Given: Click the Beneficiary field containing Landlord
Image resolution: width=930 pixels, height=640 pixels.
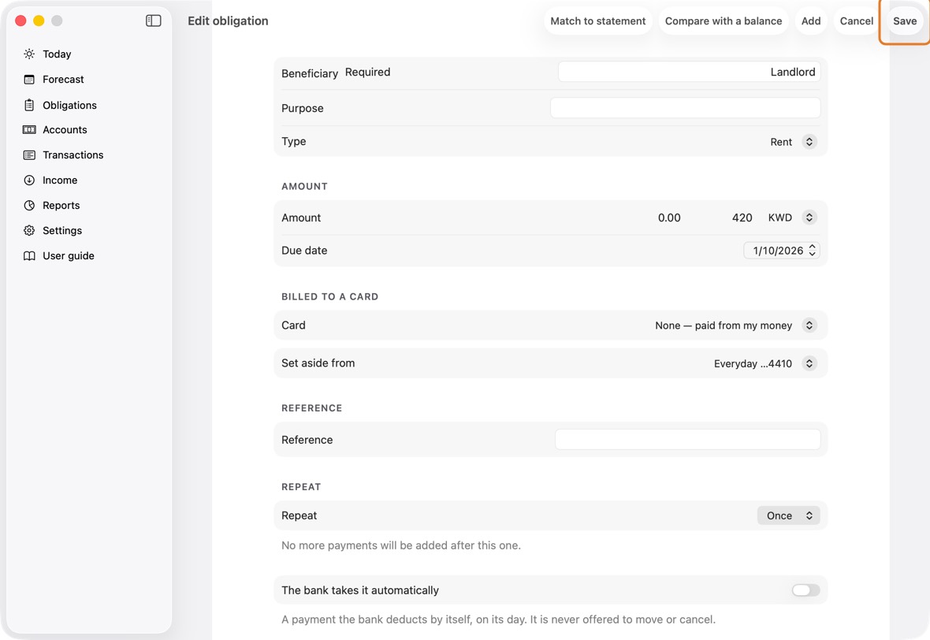Looking at the screenshot, I should point(689,72).
